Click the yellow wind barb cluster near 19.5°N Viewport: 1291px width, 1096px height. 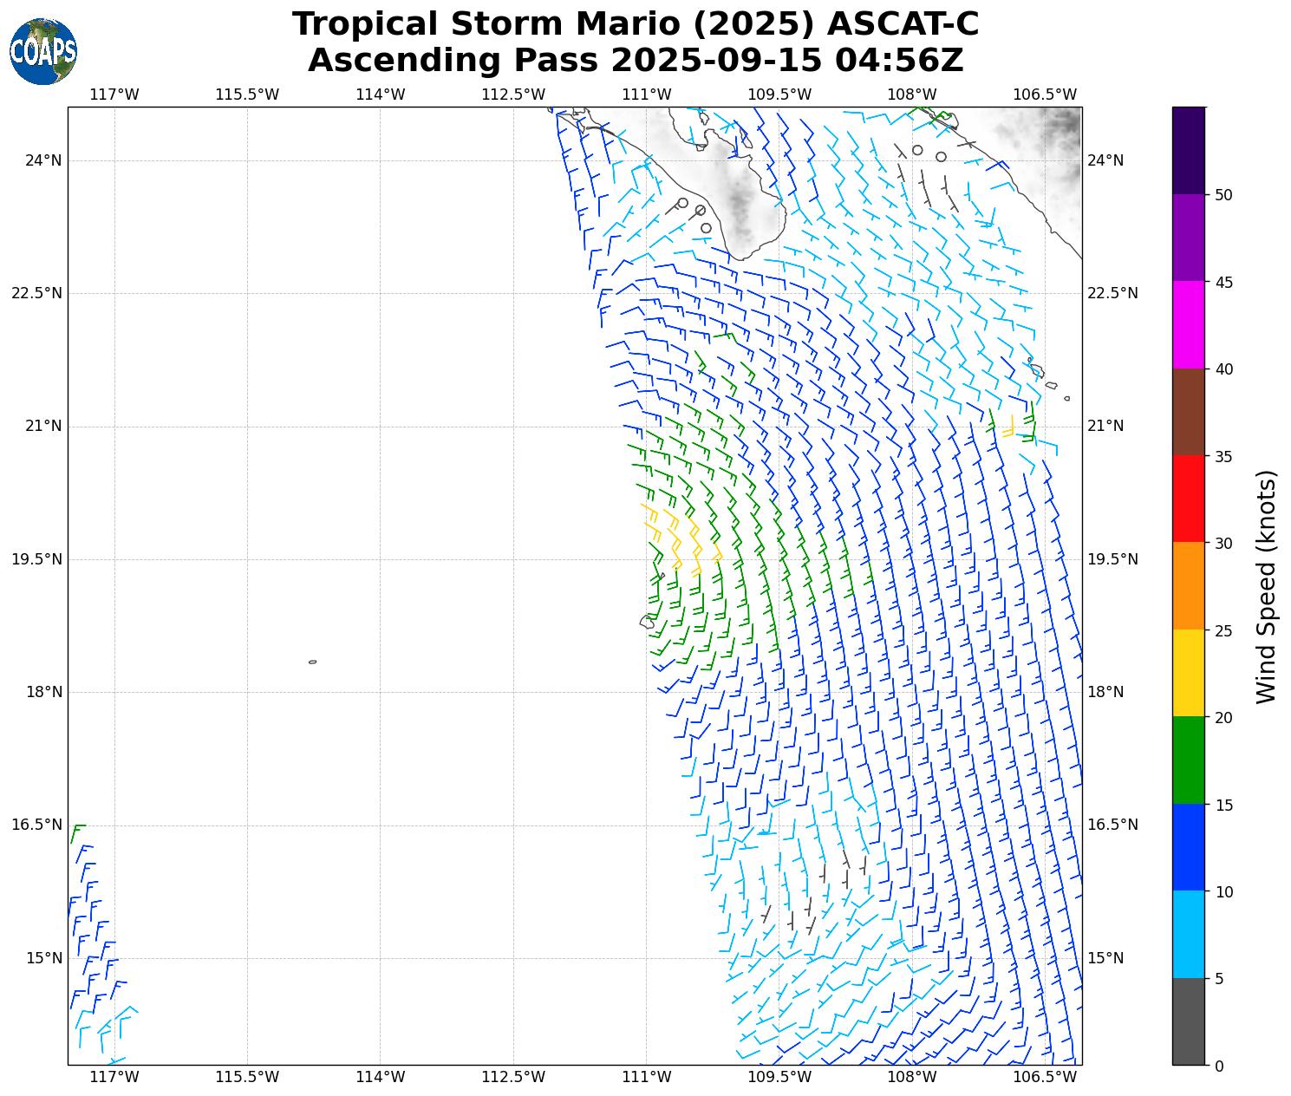click(681, 538)
